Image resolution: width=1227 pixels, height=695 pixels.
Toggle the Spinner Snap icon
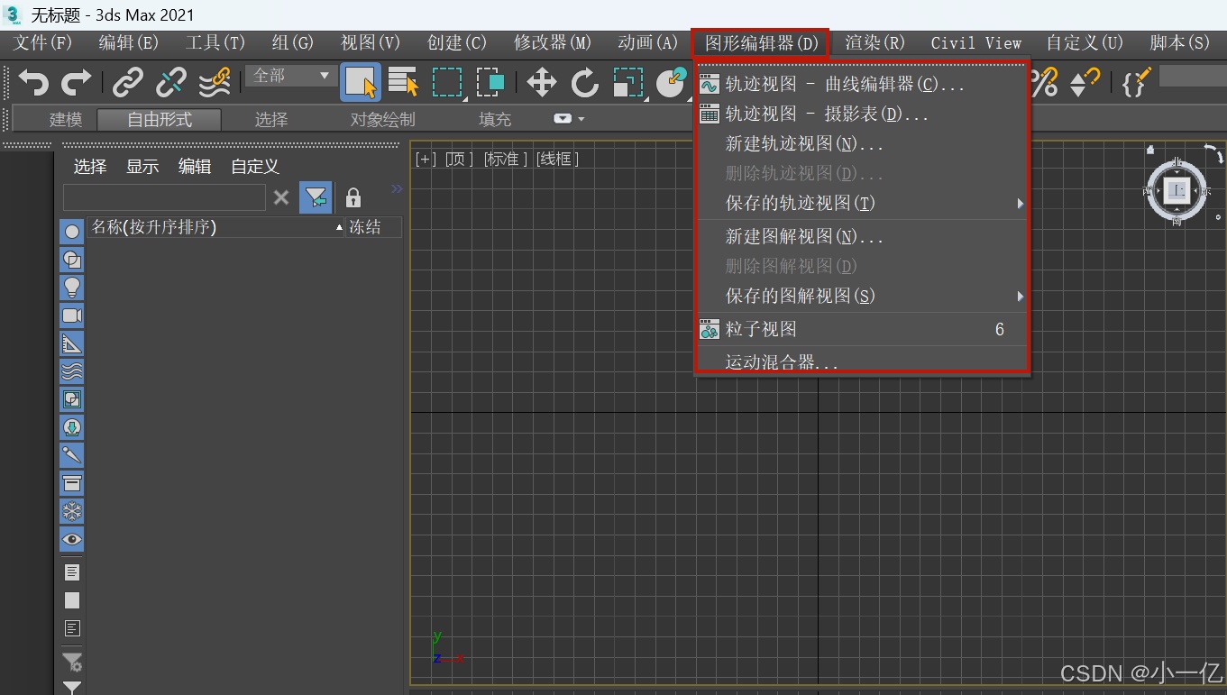point(1085,83)
